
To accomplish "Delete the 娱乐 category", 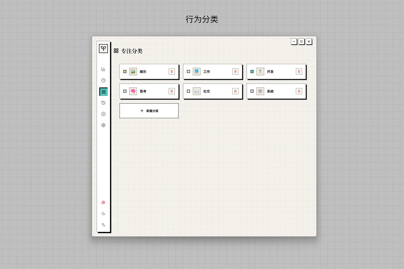I will [172, 71].
